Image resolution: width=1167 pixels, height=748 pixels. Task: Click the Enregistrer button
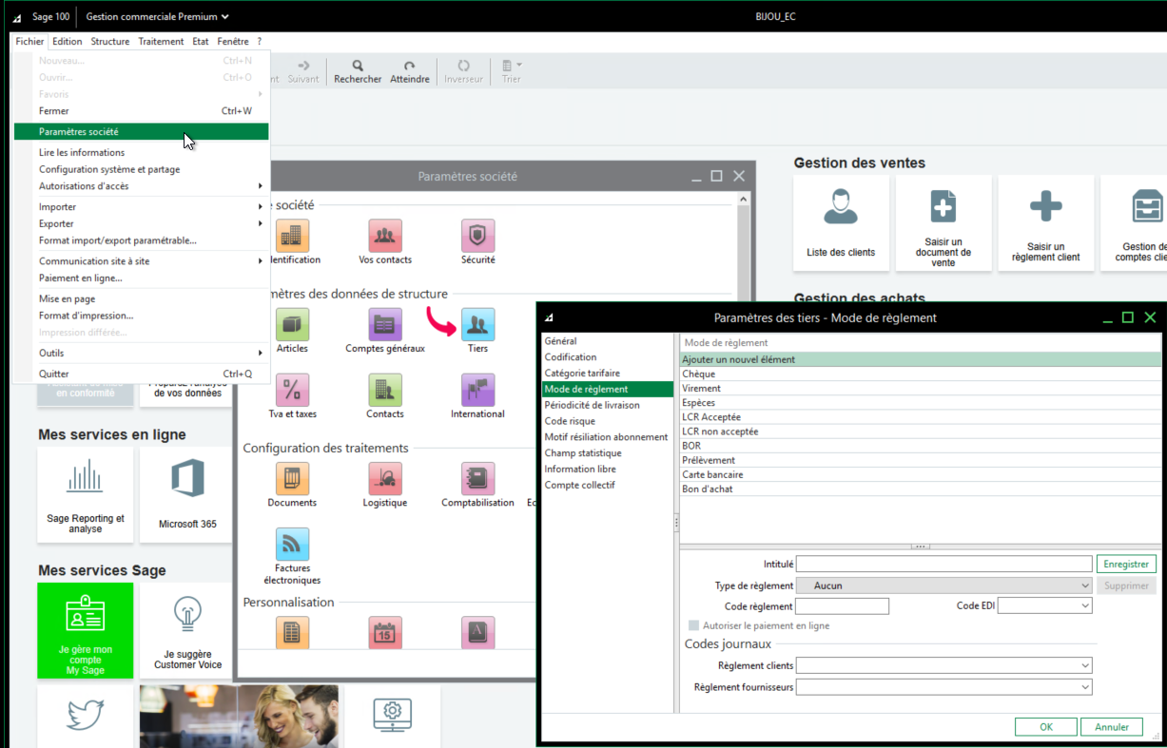(x=1126, y=564)
